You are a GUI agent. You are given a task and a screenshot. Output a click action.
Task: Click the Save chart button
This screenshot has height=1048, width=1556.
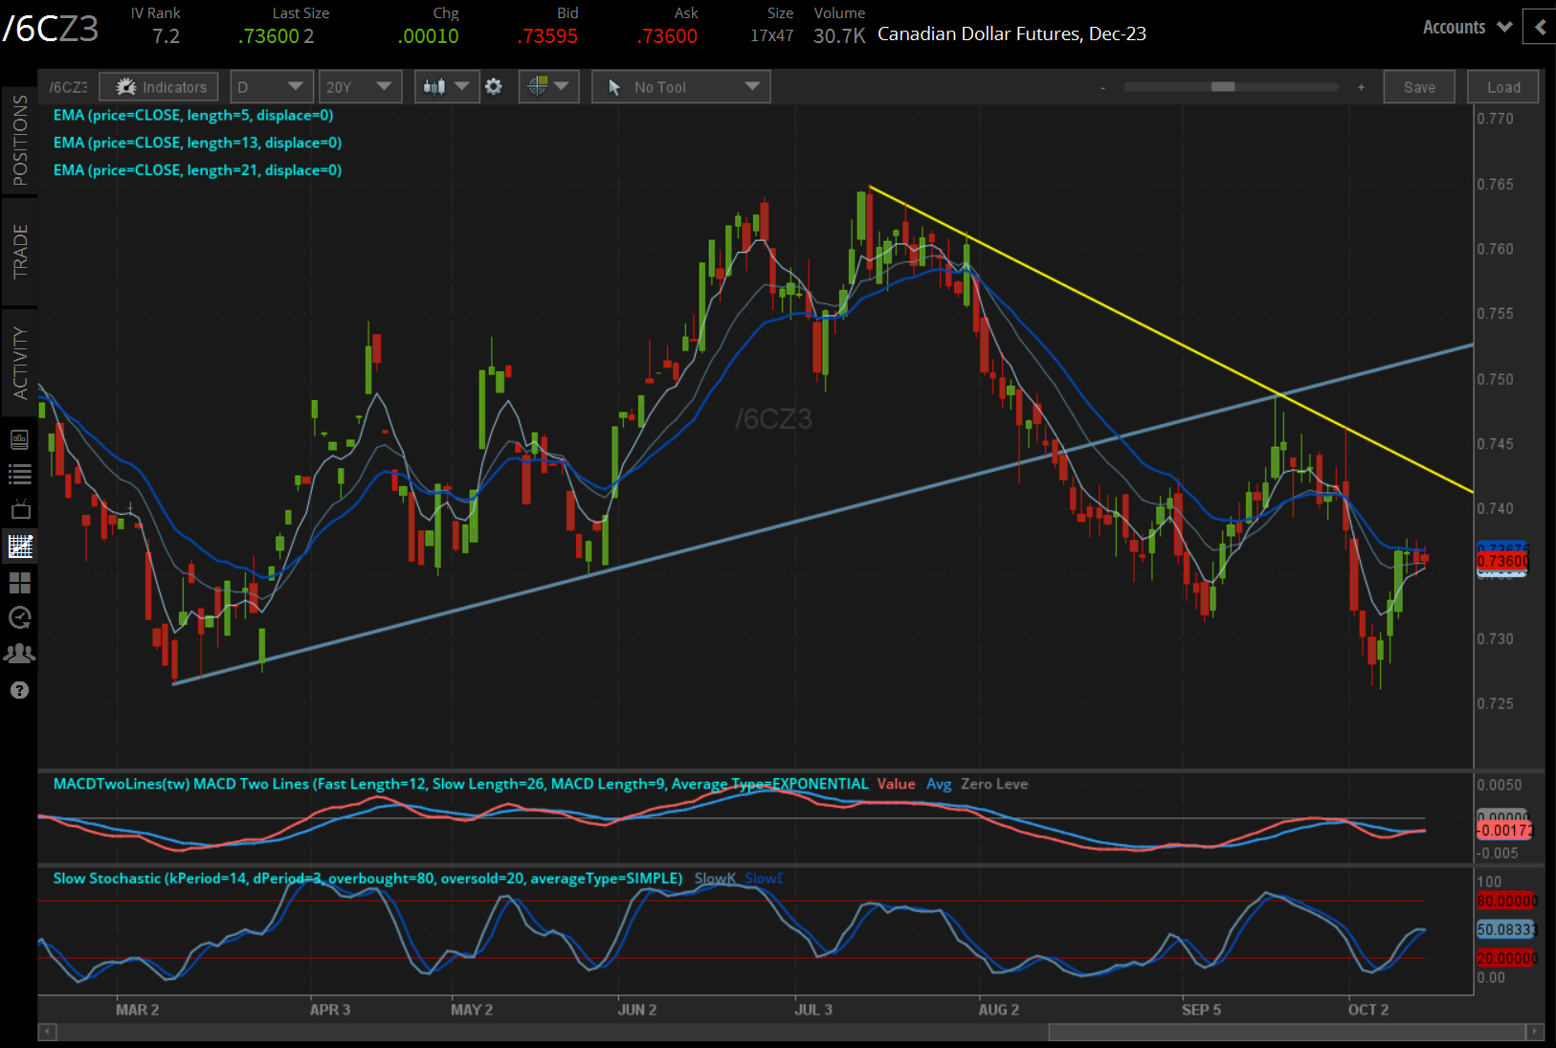click(1419, 87)
